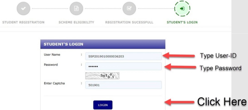The height and width of the screenshot is (110, 248).
Task: Click the STUDENT'S LOGIN panel header
Action: point(103,44)
